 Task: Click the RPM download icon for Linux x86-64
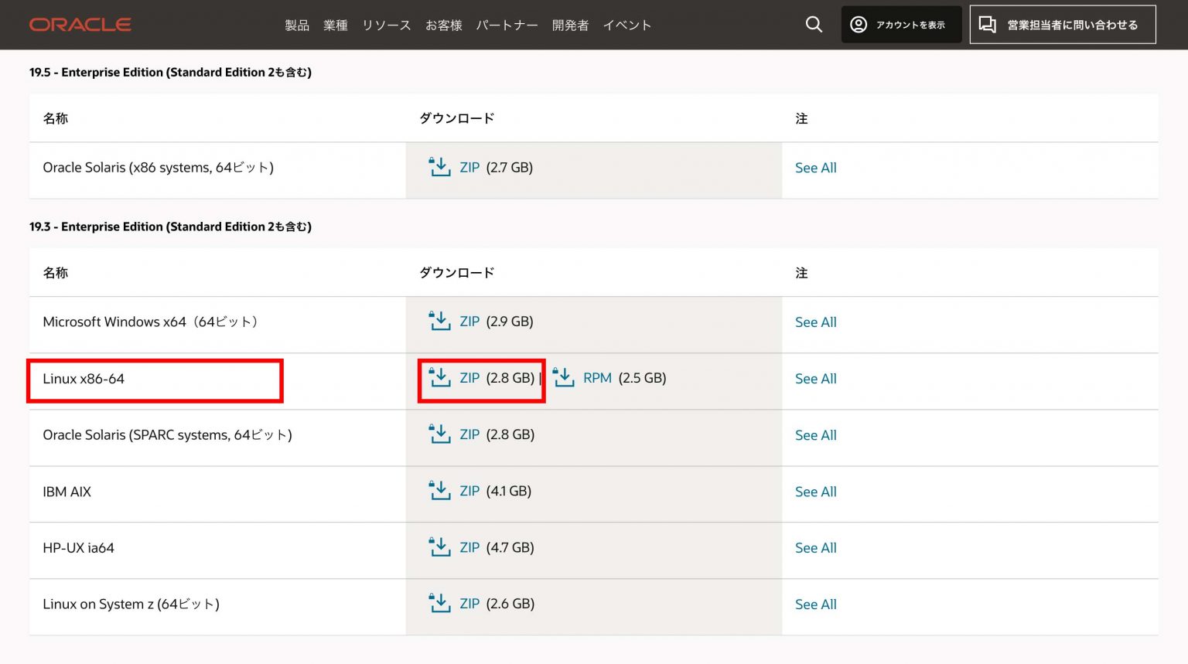tap(563, 378)
